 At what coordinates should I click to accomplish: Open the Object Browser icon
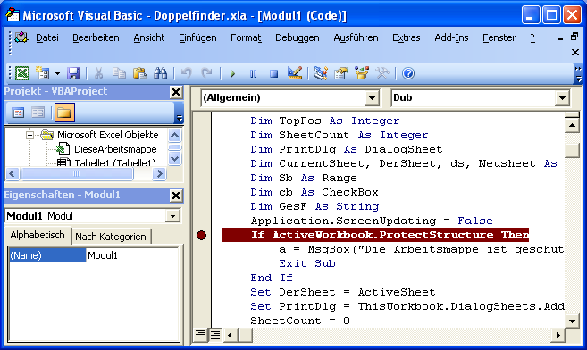362,73
